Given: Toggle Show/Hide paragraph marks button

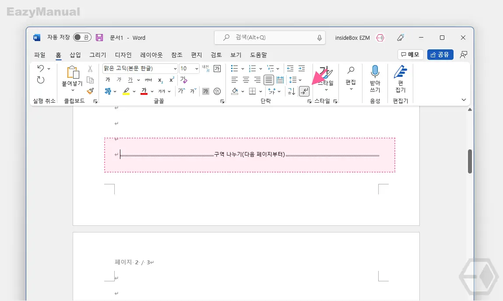Looking at the screenshot, I should 304,91.
